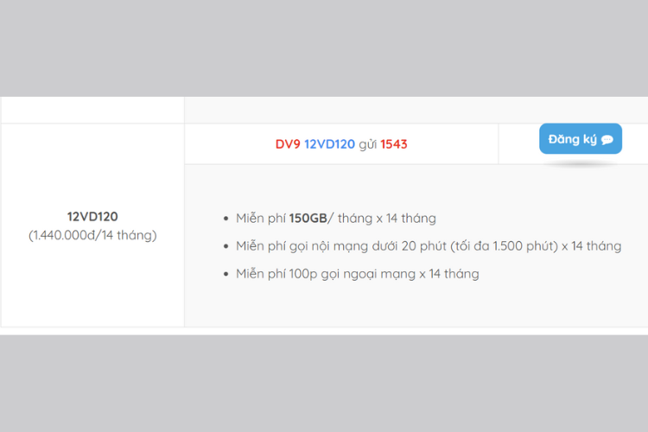Click the red 1543 number

pyautogui.click(x=394, y=144)
